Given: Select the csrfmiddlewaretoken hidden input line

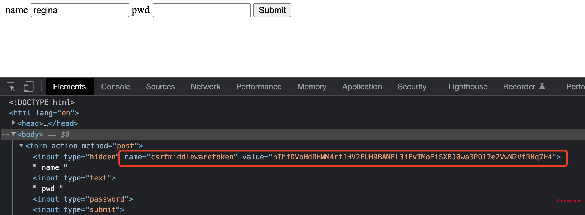Looking at the screenshot, I should coord(297,157).
